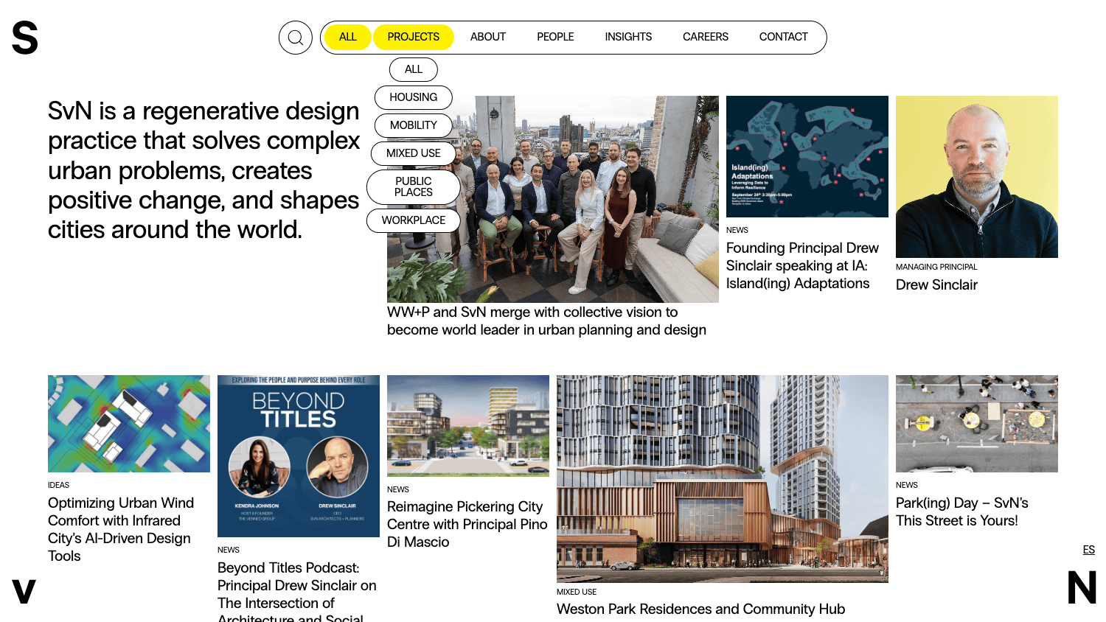Open the search magnifier icon
The width and height of the screenshot is (1106, 622).
point(296,38)
